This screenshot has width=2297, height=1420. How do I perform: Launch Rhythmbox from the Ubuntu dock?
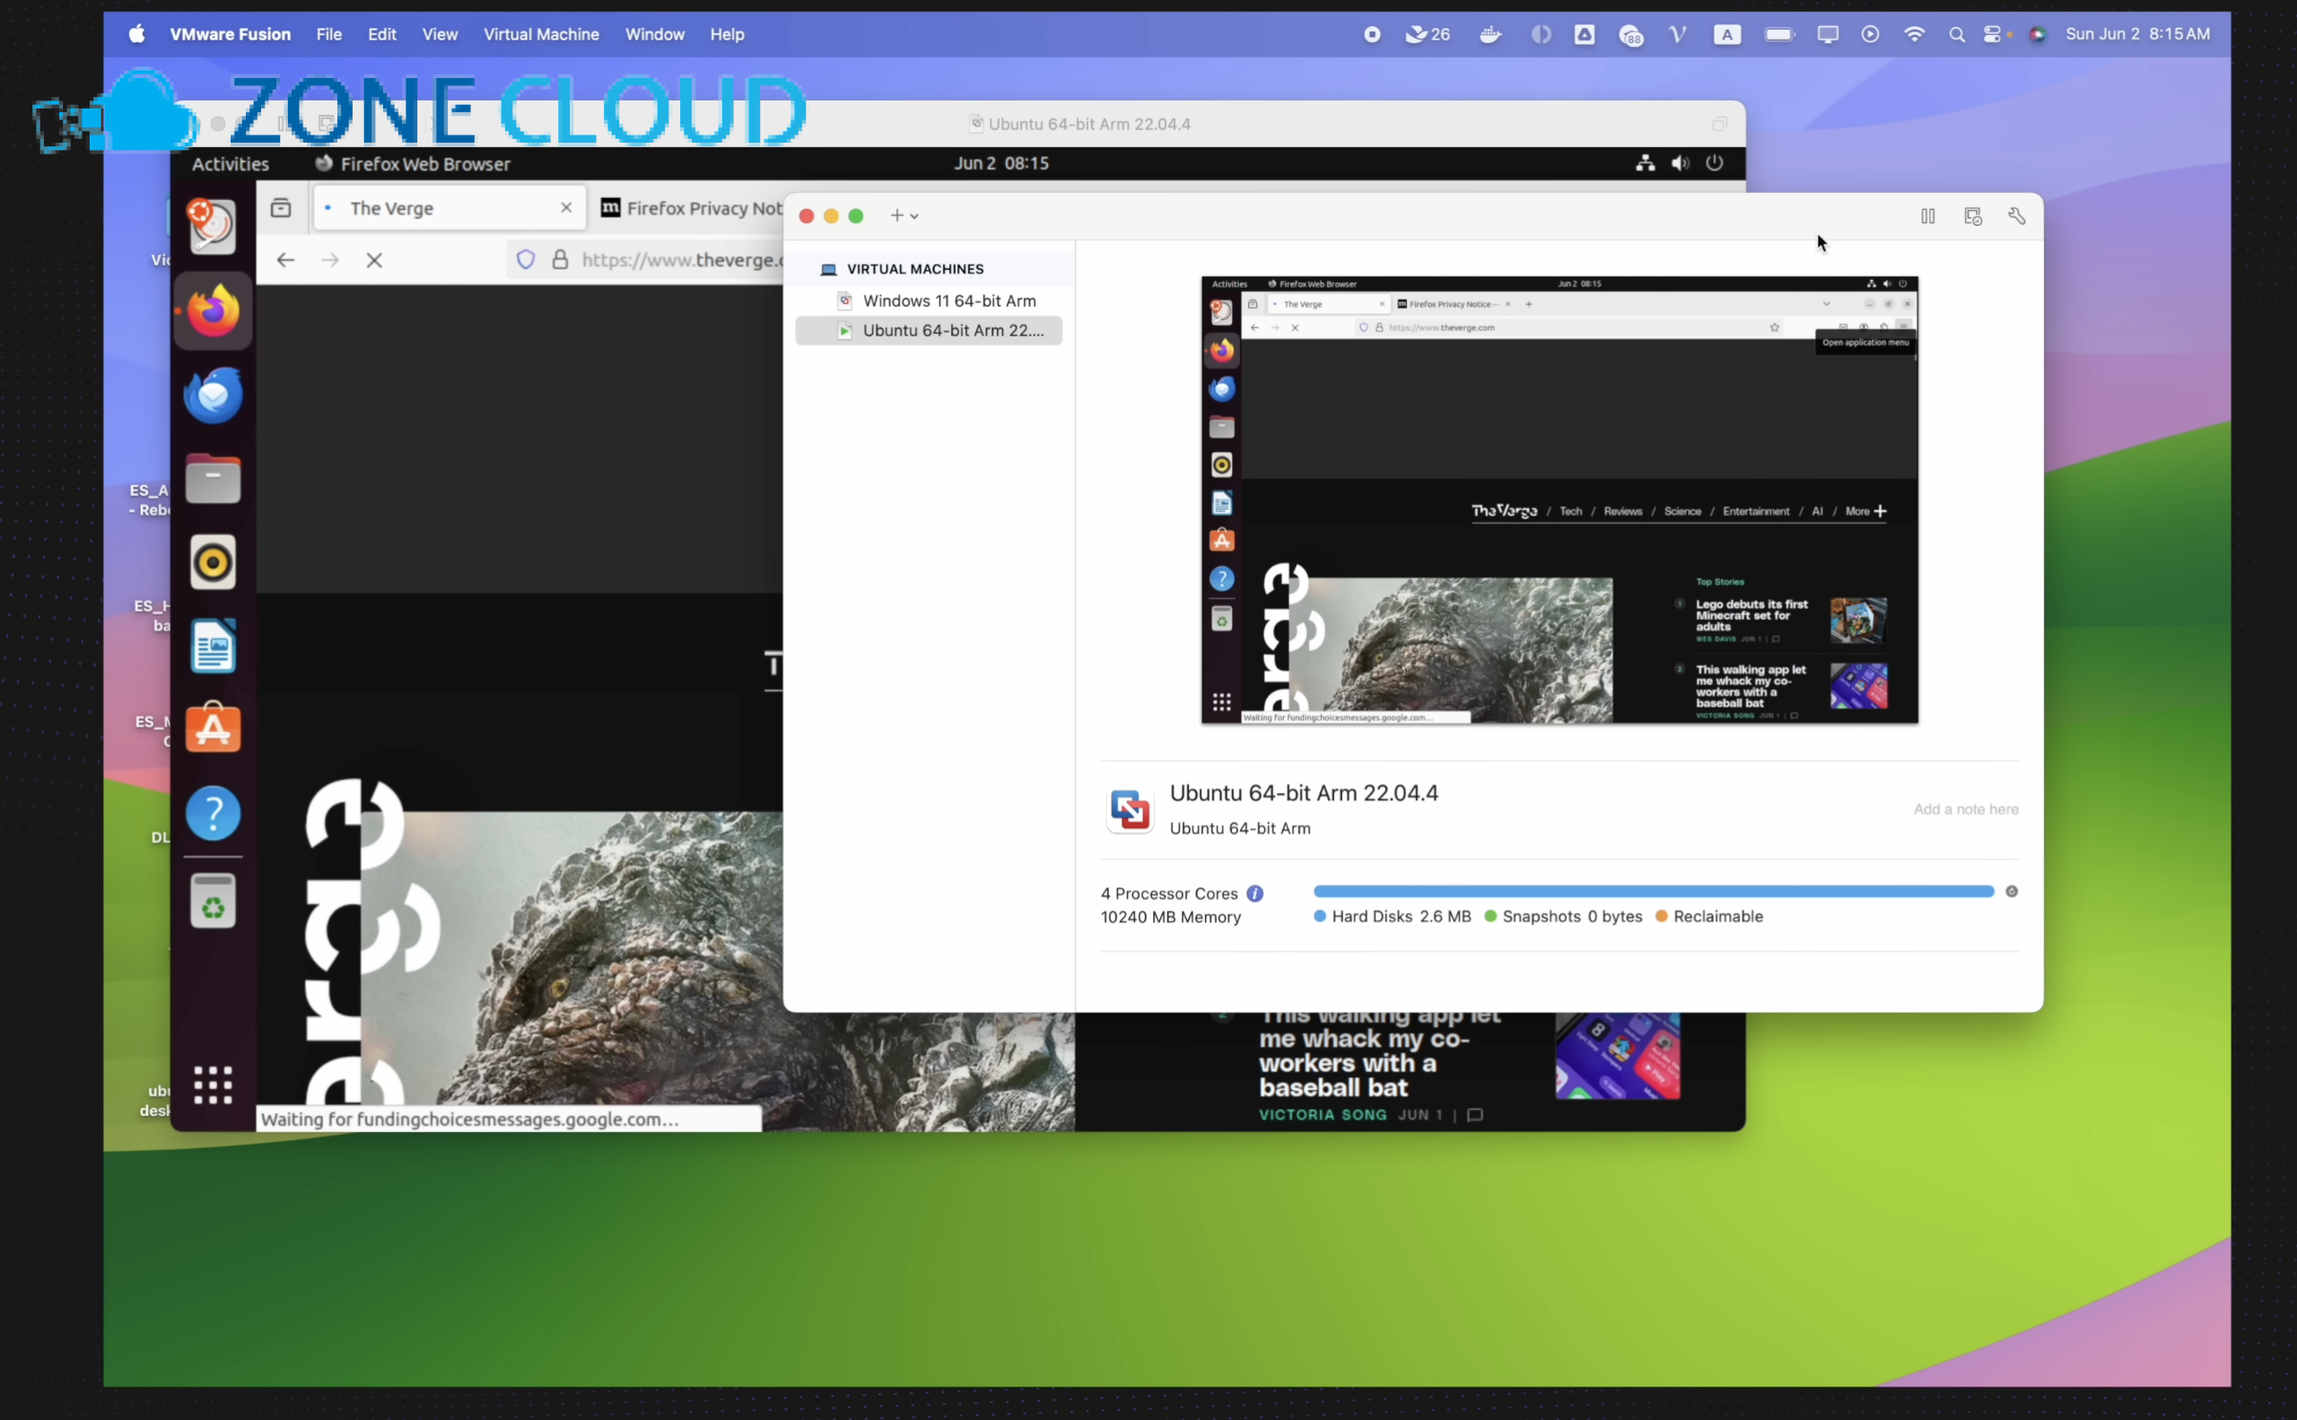click(x=214, y=562)
